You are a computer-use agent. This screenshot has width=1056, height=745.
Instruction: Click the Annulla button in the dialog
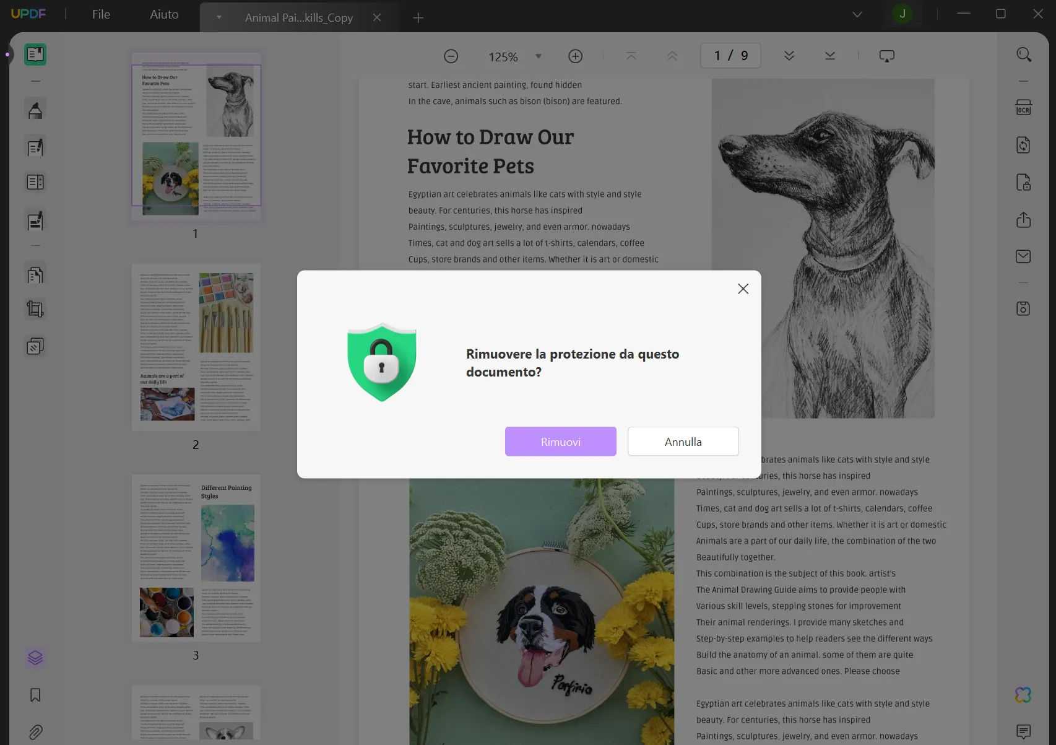coord(683,442)
